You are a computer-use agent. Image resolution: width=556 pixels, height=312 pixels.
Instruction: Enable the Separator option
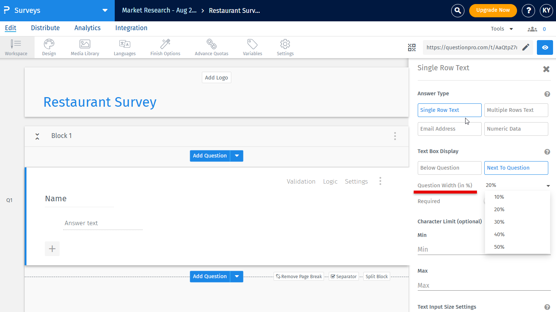click(x=343, y=276)
